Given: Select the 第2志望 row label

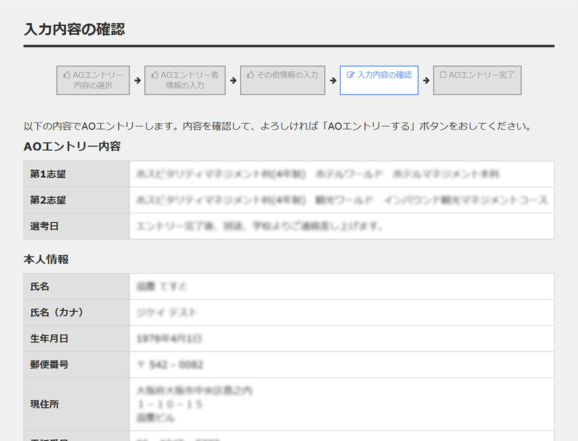Looking at the screenshot, I should [48, 200].
